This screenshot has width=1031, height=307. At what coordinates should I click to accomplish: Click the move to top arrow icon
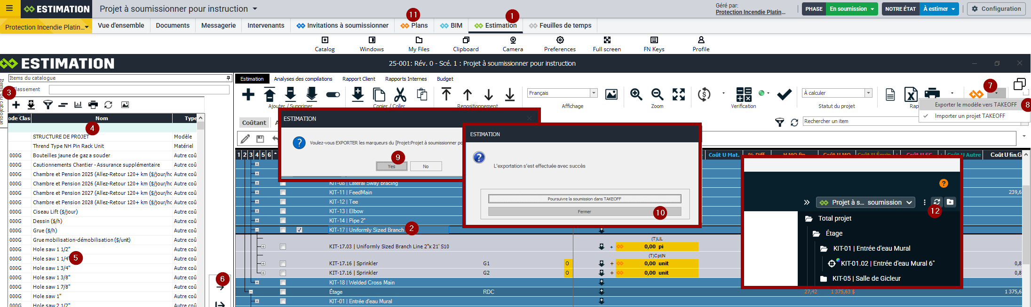446,94
